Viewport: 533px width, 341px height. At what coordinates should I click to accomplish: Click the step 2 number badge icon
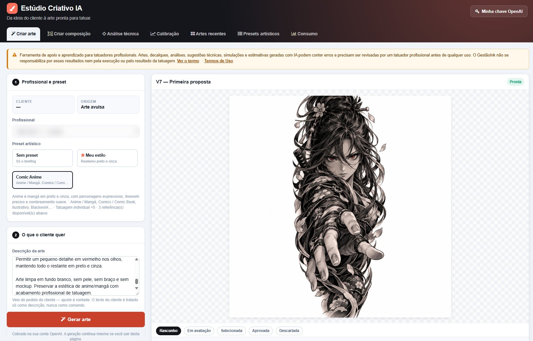click(16, 235)
